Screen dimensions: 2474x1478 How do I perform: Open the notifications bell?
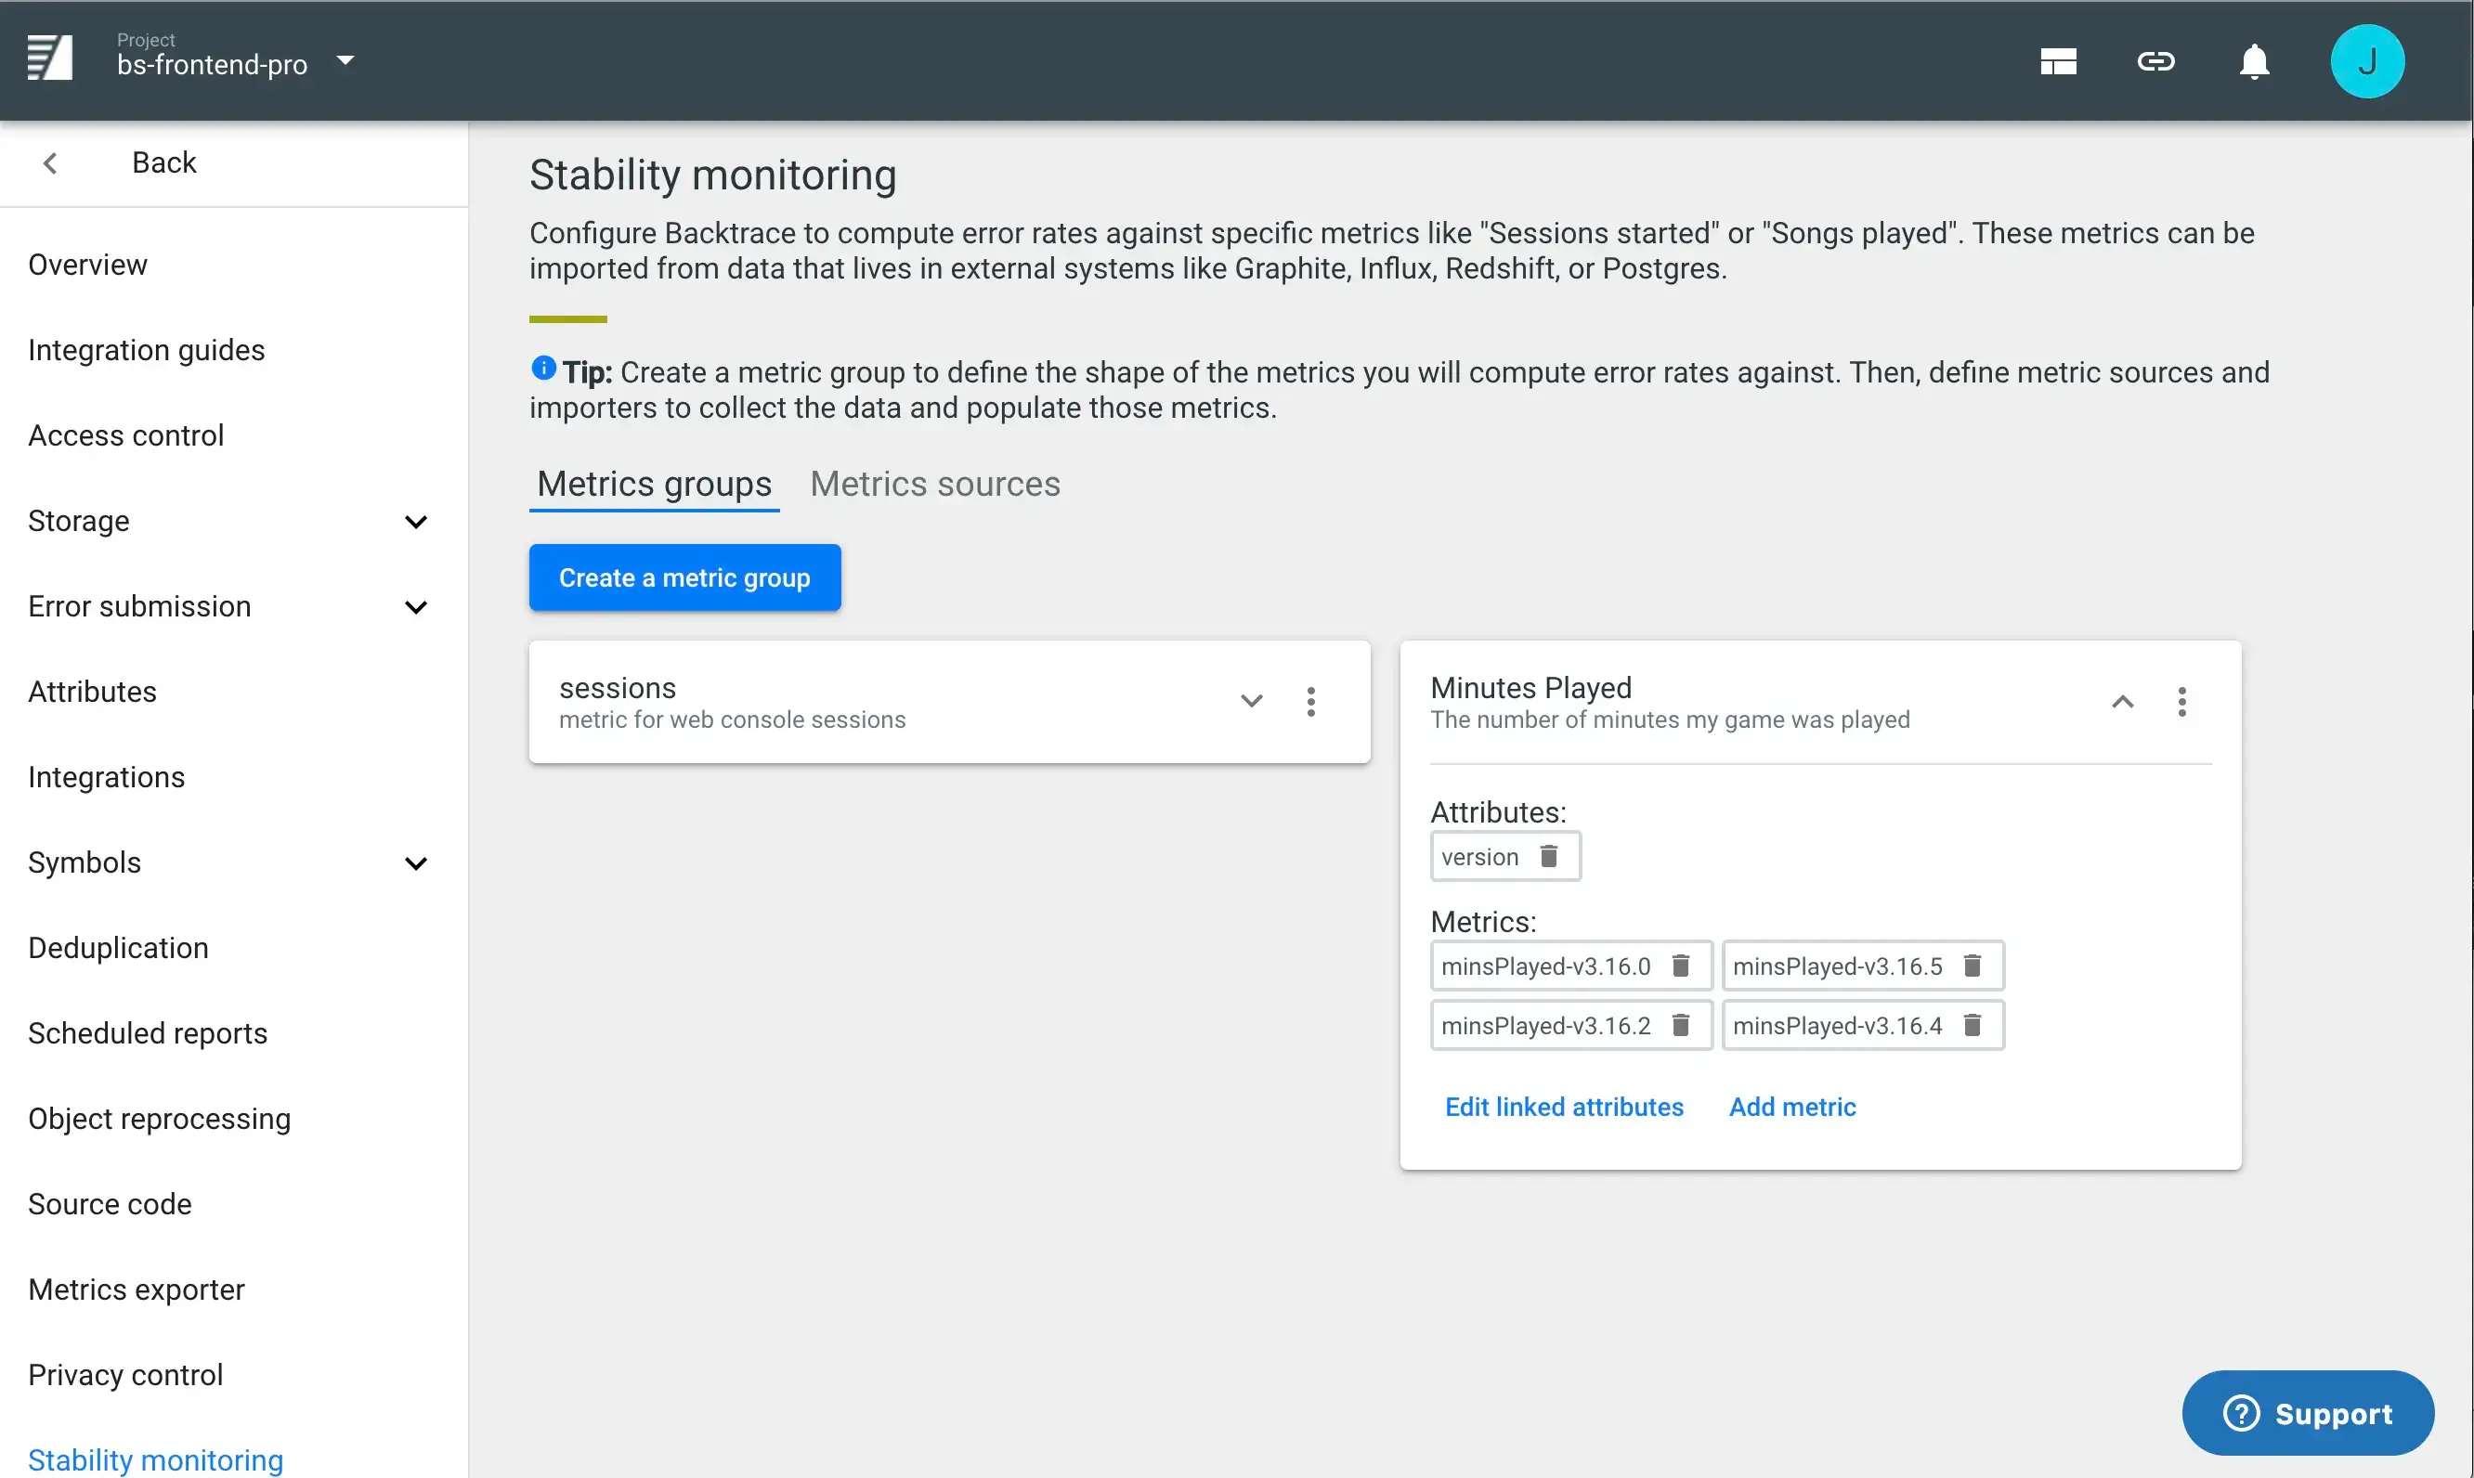[2254, 62]
